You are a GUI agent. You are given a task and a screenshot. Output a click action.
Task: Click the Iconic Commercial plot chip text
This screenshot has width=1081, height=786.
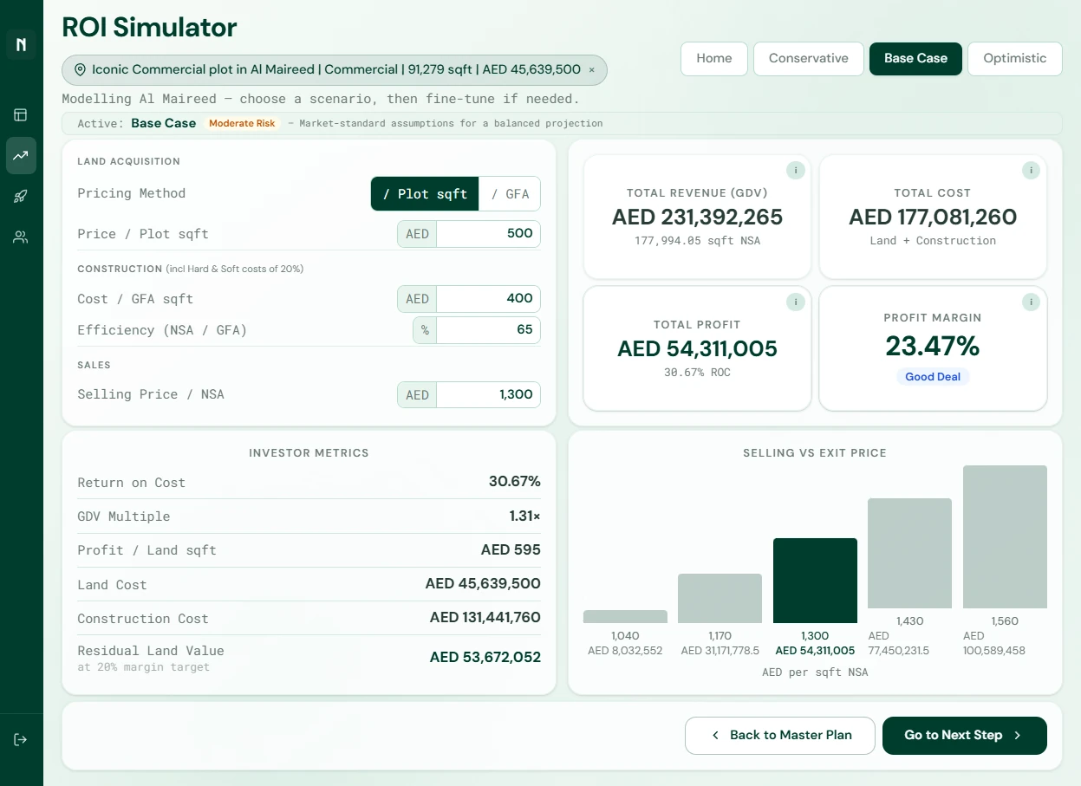(x=336, y=70)
